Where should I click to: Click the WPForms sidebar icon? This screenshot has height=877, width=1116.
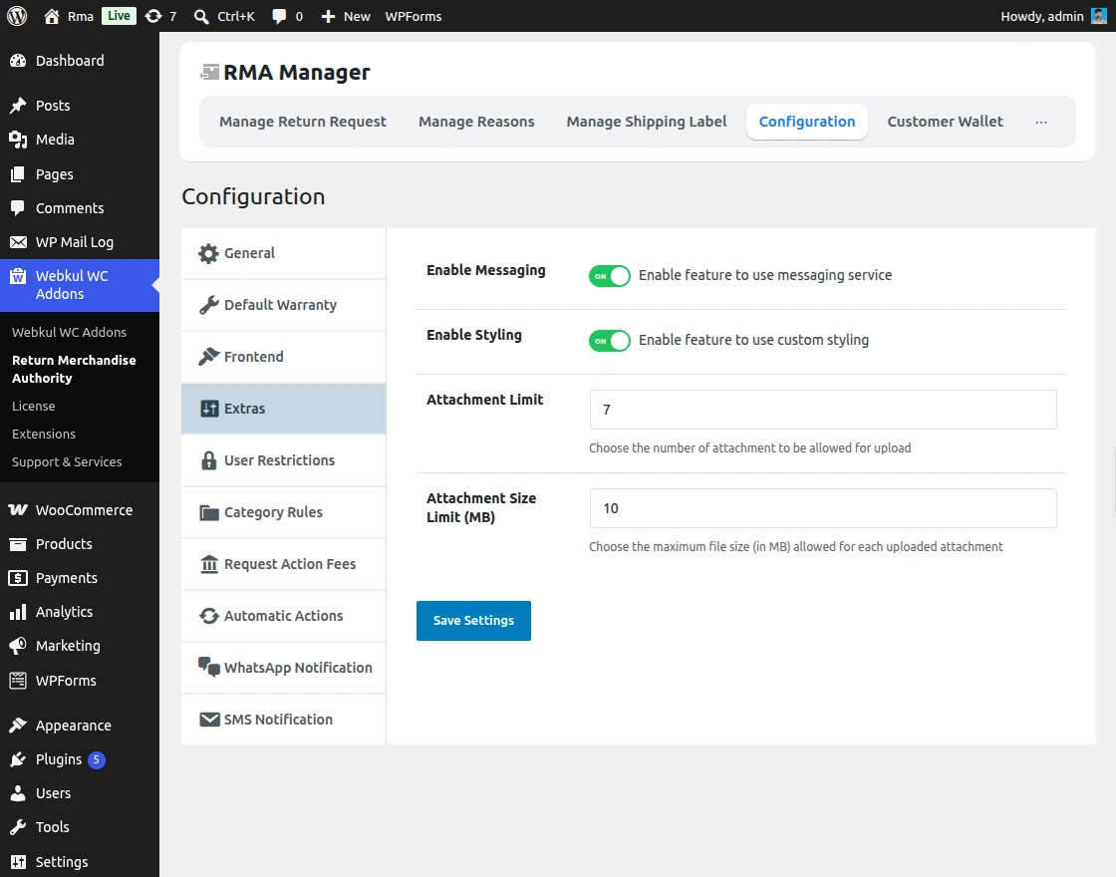(x=18, y=681)
